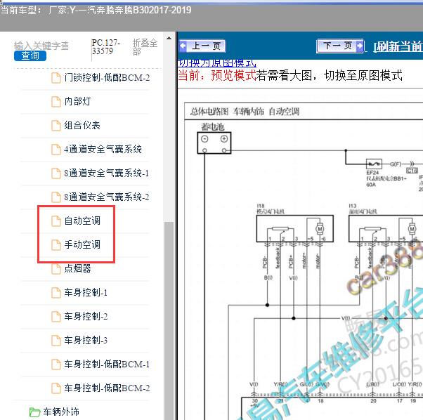This screenshot has width=423, height=420.
Task: Click the page icon beside 手动空调
Action: tap(56, 245)
